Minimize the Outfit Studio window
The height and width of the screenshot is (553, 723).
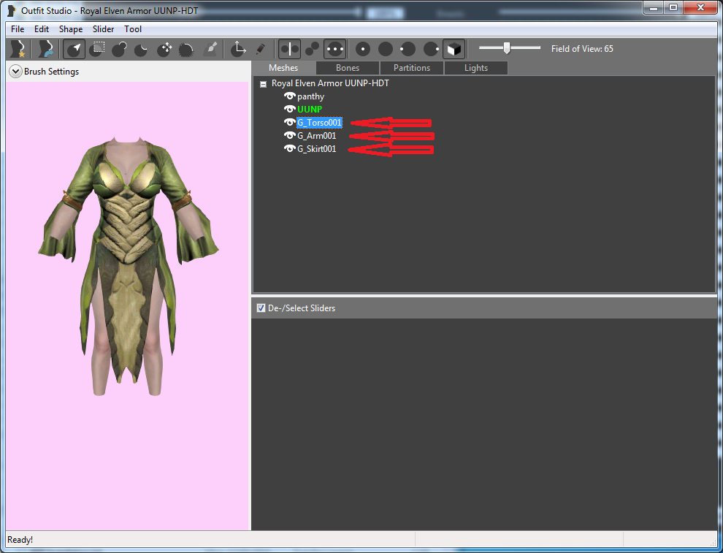(654, 8)
